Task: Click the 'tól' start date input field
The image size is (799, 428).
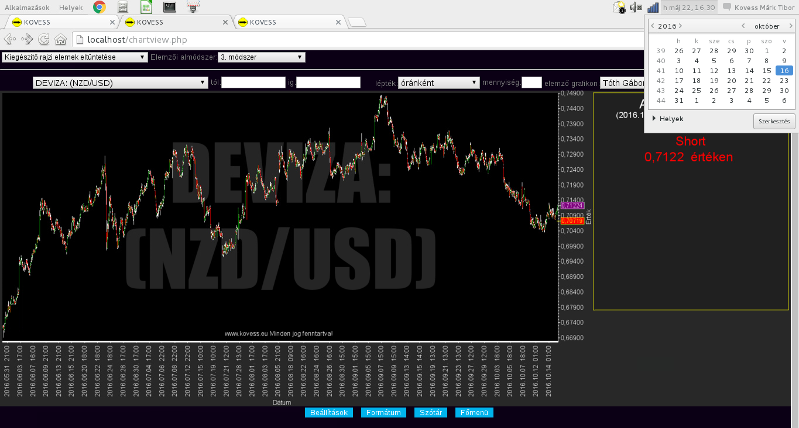Action: point(253,82)
